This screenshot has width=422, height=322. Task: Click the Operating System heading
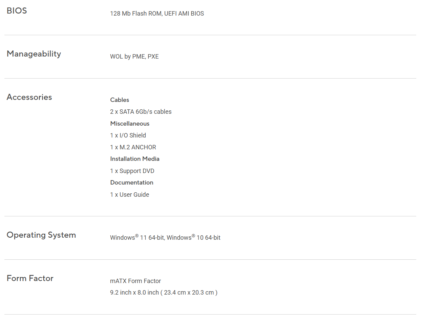pyautogui.click(x=41, y=235)
